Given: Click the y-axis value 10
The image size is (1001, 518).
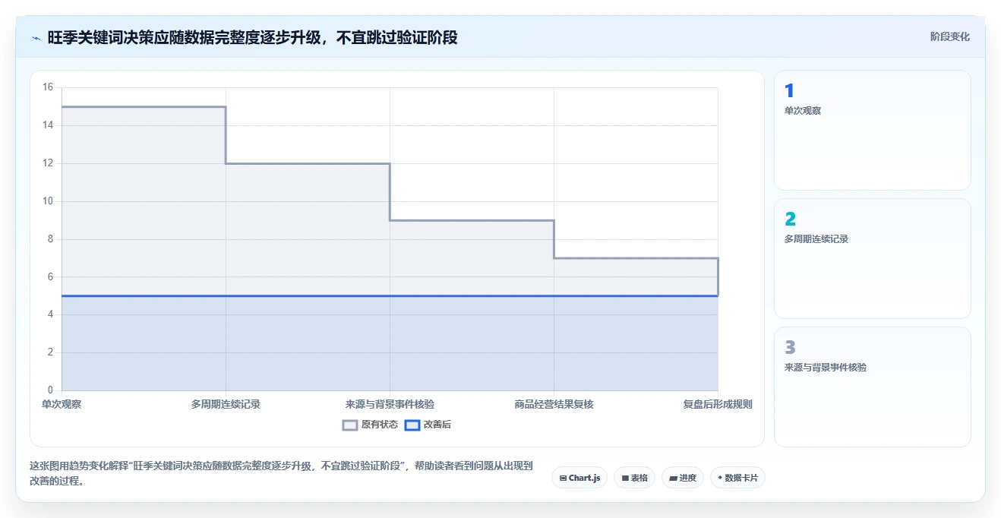Looking at the screenshot, I should [48, 201].
